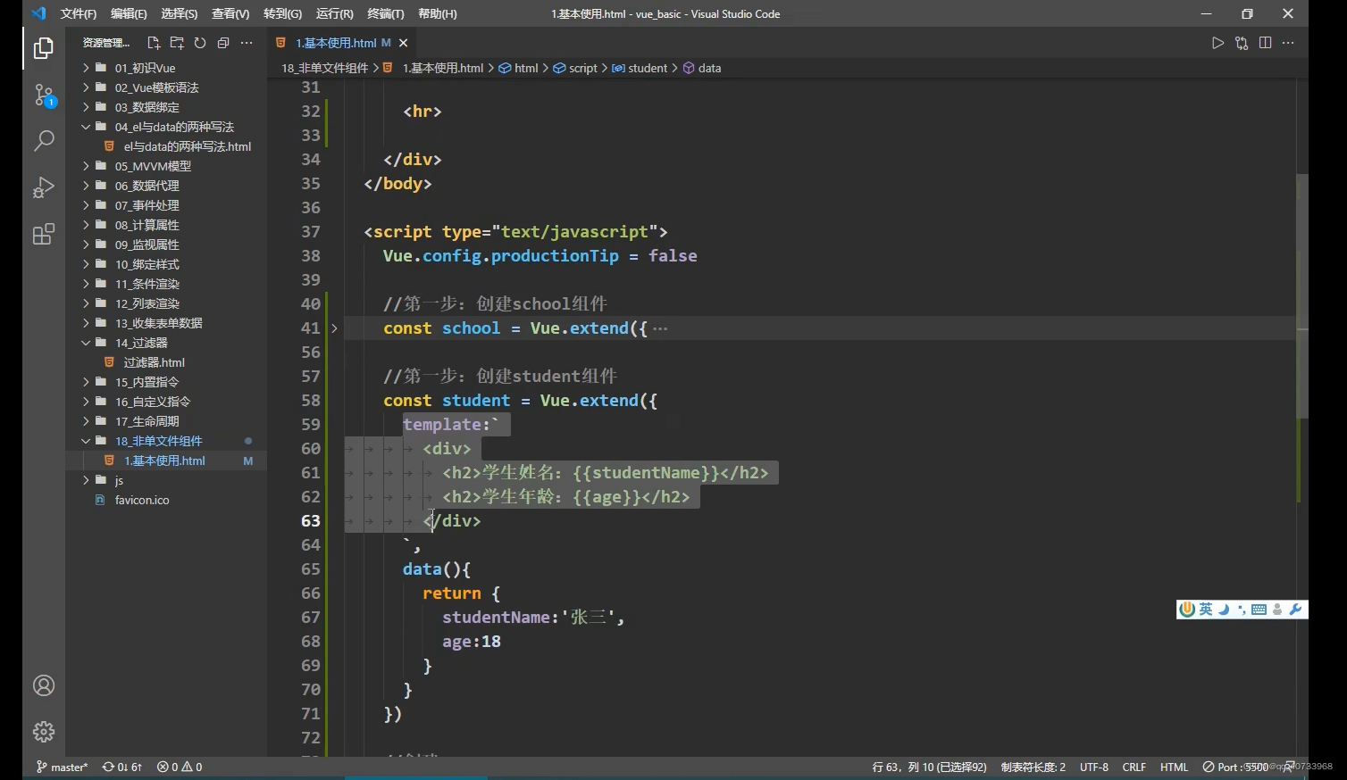Run the code with play icon
Viewport: 1347px width, 780px height.
tap(1217, 43)
